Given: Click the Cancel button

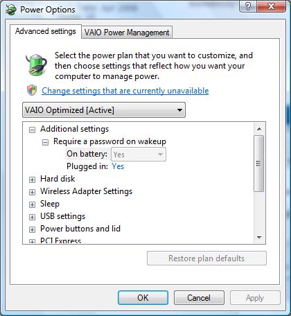Looking at the screenshot, I should click(199, 298).
